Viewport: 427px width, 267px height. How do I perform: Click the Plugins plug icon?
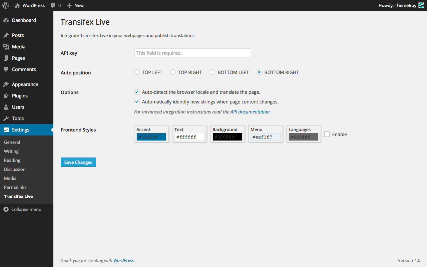6,96
